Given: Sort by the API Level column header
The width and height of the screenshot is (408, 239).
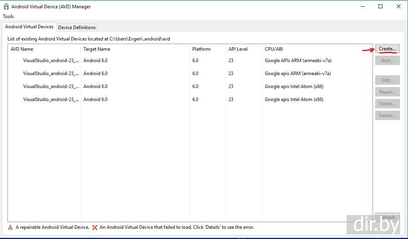Looking at the screenshot, I should 238,49.
